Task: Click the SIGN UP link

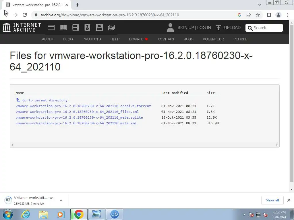Action: [x=186, y=27]
